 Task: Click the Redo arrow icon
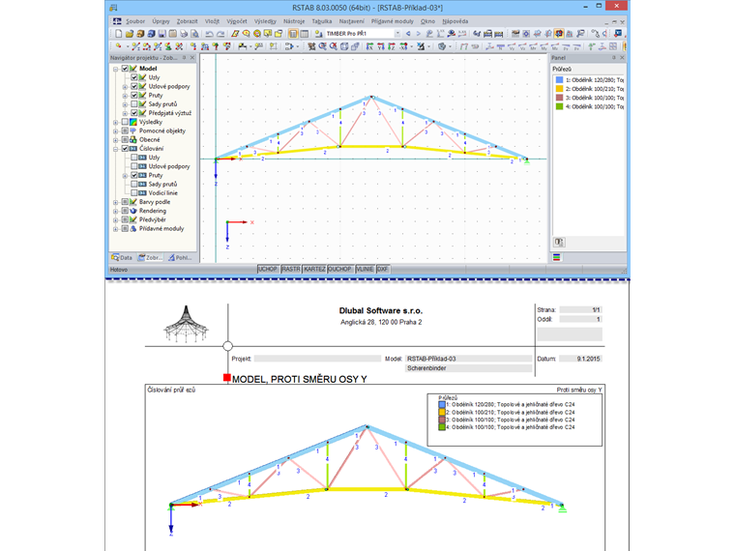pyautogui.click(x=220, y=34)
